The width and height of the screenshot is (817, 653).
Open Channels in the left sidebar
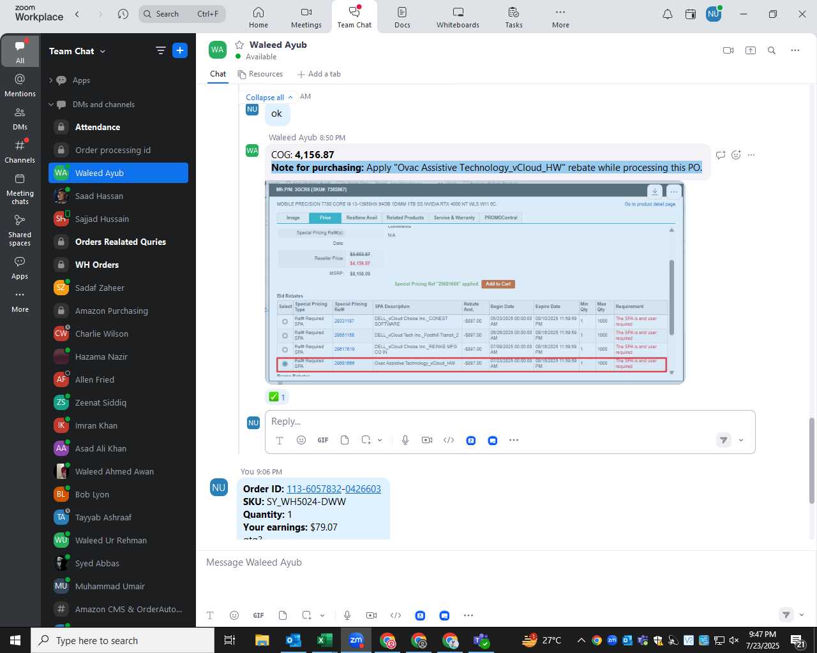pyautogui.click(x=20, y=151)
